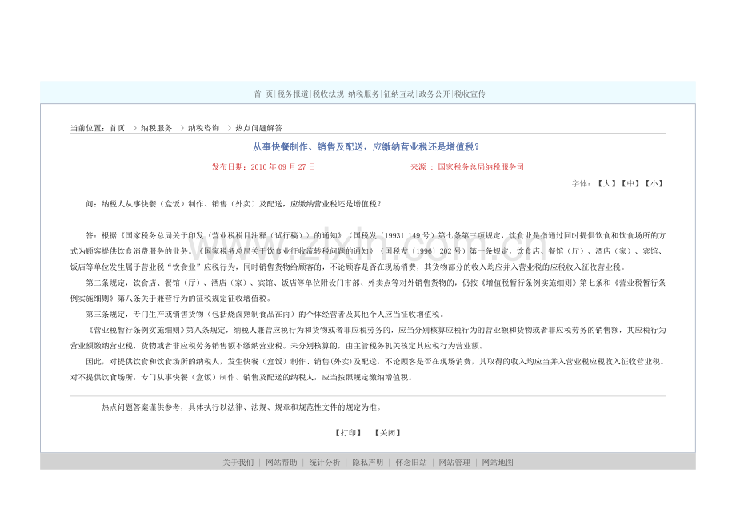Open the 征纳互动 section
Viewport: 736px width, 521px height.
click(x=398, y=94)
